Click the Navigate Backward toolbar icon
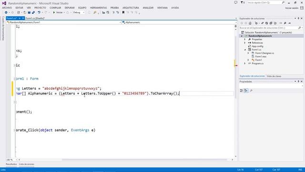The image size is (305, 172). point(6,12)
